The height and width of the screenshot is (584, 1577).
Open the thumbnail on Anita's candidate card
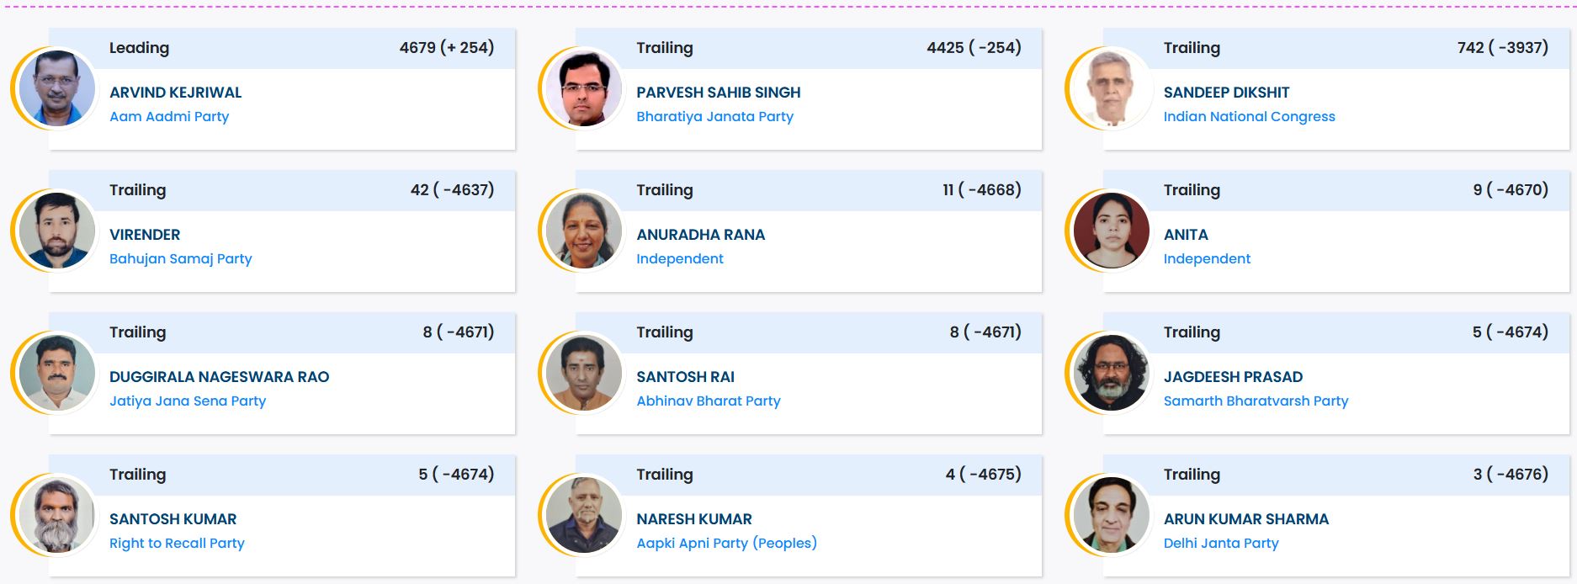tap(1111, 231)
